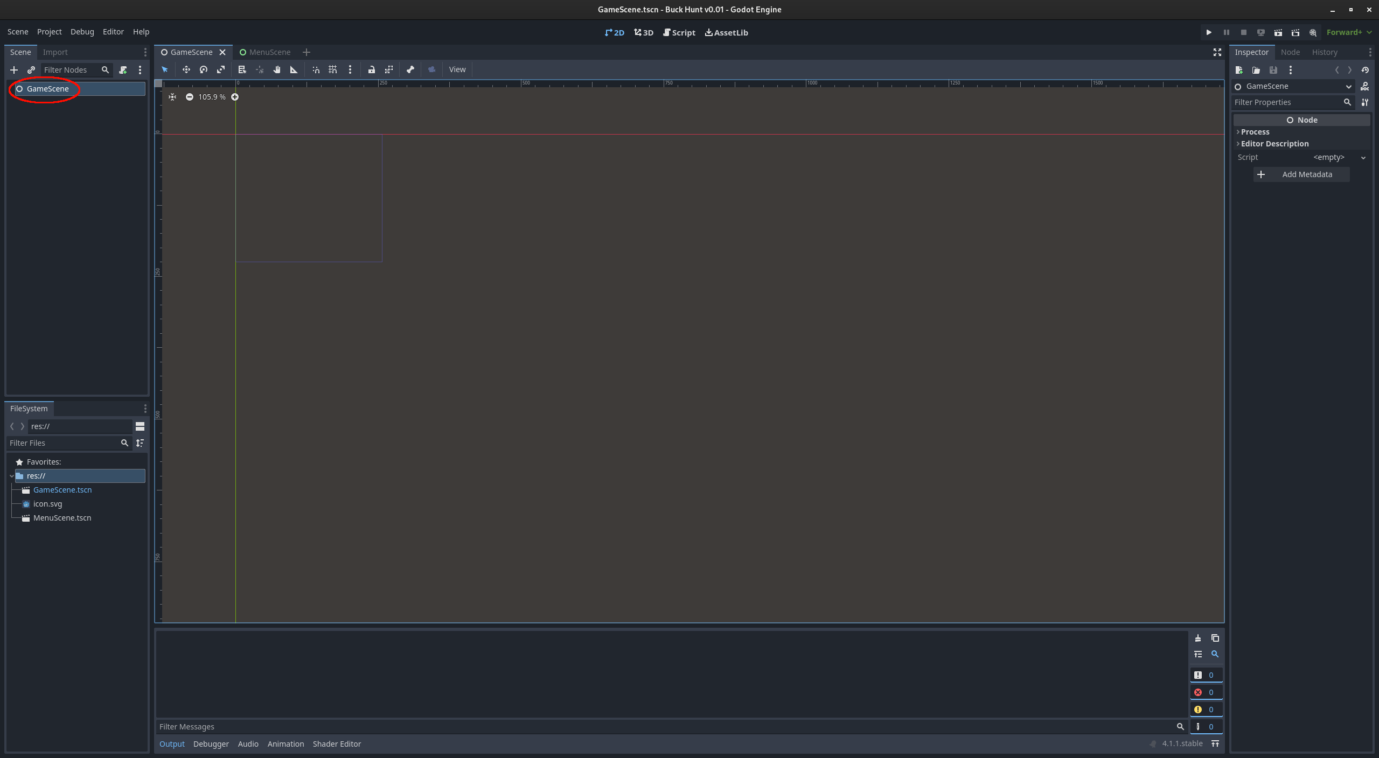Open GameScene.tscn in FileSystem
Screen dimensions: 1379x758
click(x=62, y=490)
